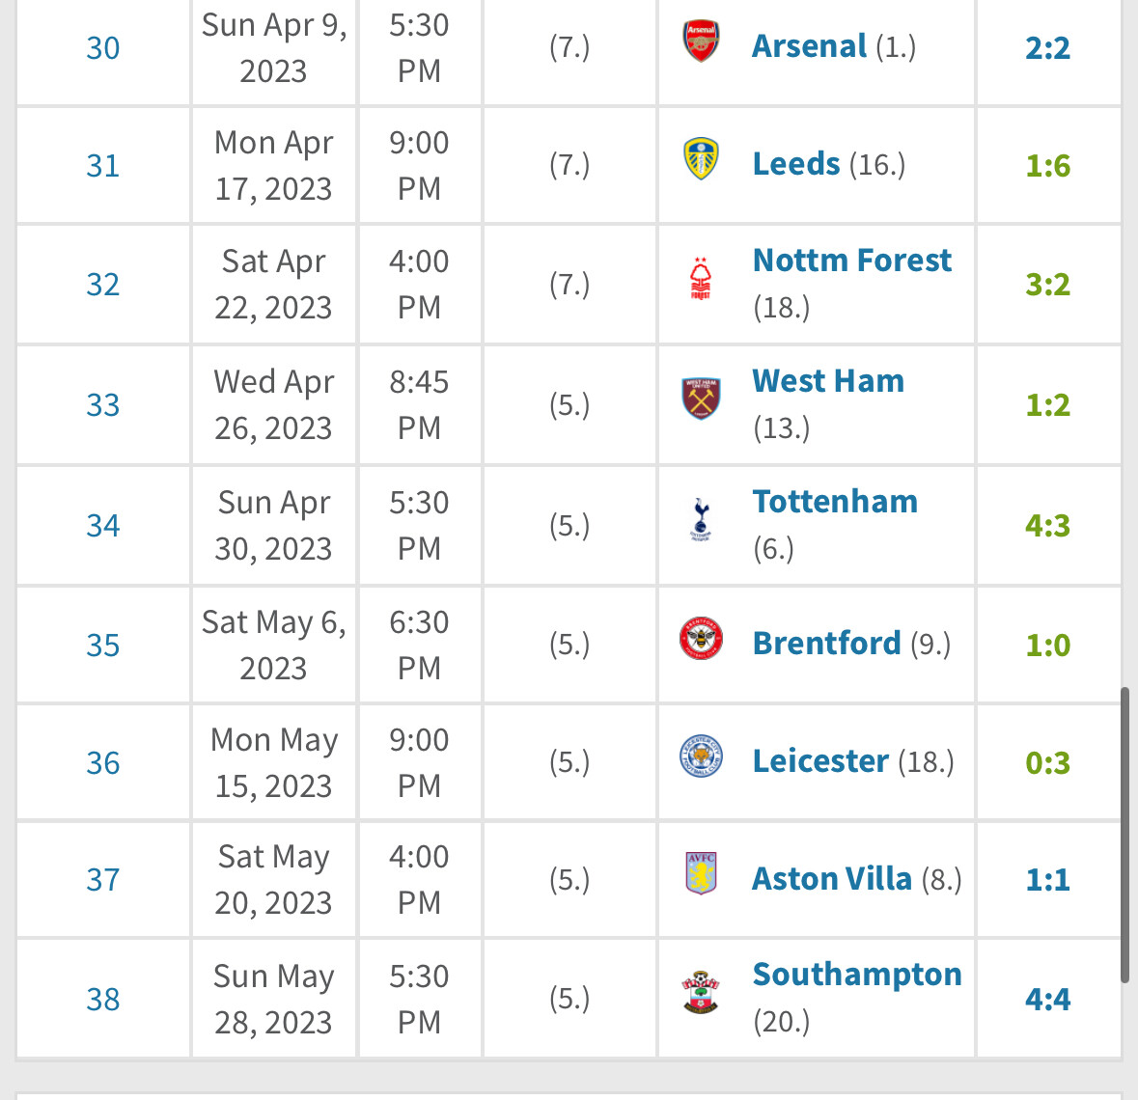Open the 4:4 Southampton match report
Screen dimensions: 1138x1100
click(x=1047, y=1000)
